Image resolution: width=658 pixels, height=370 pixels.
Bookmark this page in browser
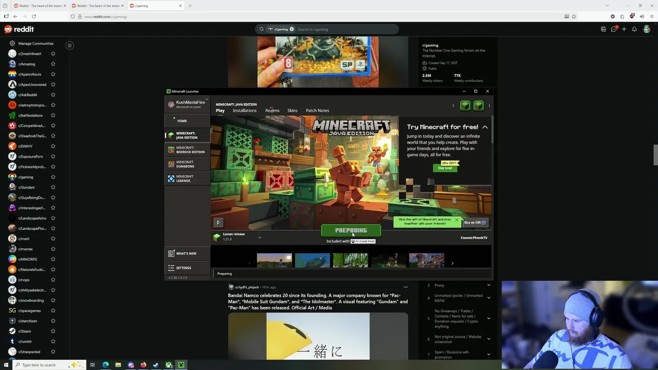pos(574,16)
